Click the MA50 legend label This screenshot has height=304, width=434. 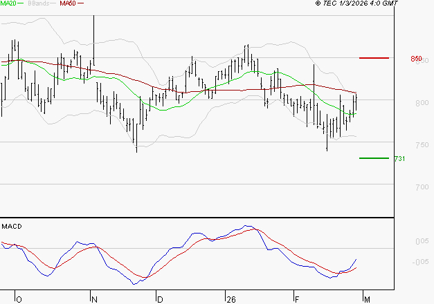point(68,3)
